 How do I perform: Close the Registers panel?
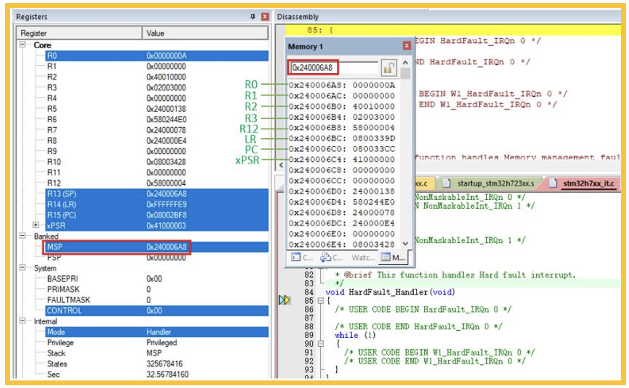coord(265,16)
